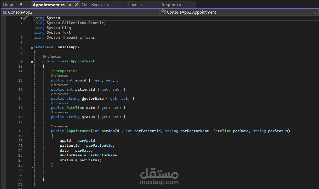The image size is (319, 189).
Task: Open the Program.cs tab
Action: click(171, 5)
